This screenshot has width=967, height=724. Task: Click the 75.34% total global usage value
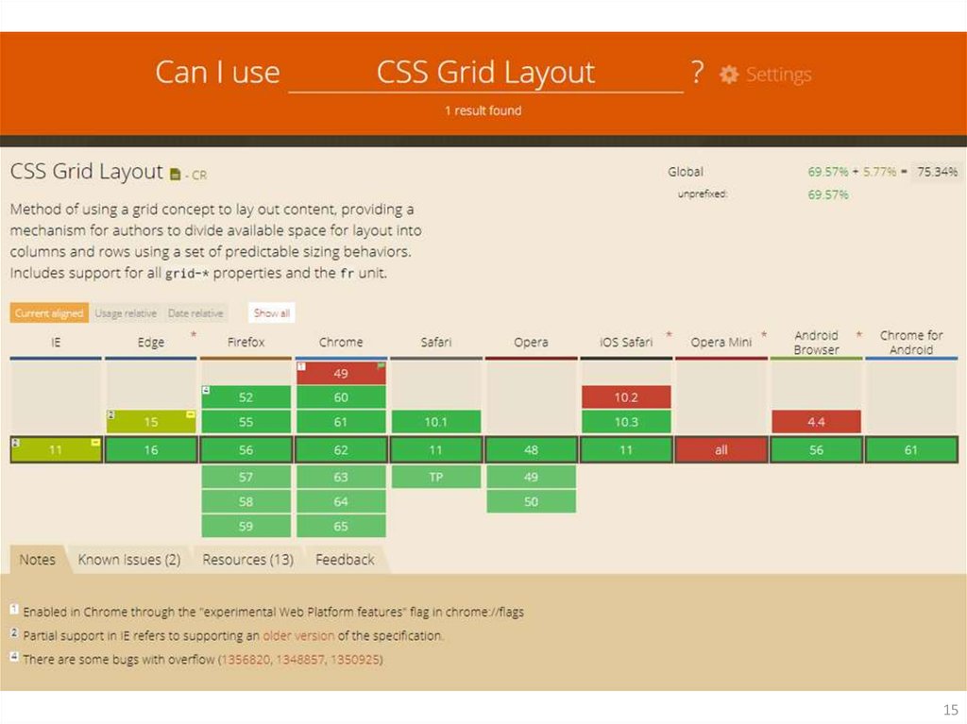pyautogui.click(x=937, y=172)
